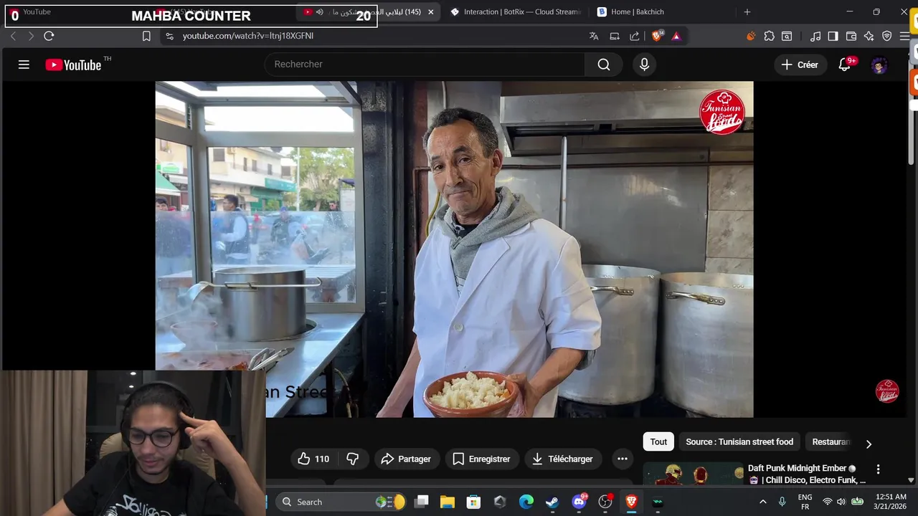
Task: Open options for Daft Punk video suggestion
Action: [878, 469]
